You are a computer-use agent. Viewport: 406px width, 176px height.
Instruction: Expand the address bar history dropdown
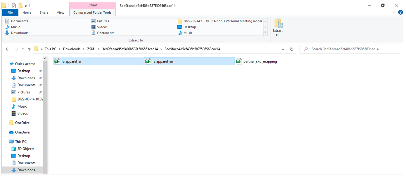pos(283,49)
